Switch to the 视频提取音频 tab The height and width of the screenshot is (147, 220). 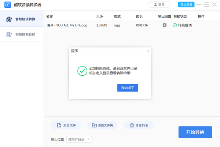coord(22,34)
